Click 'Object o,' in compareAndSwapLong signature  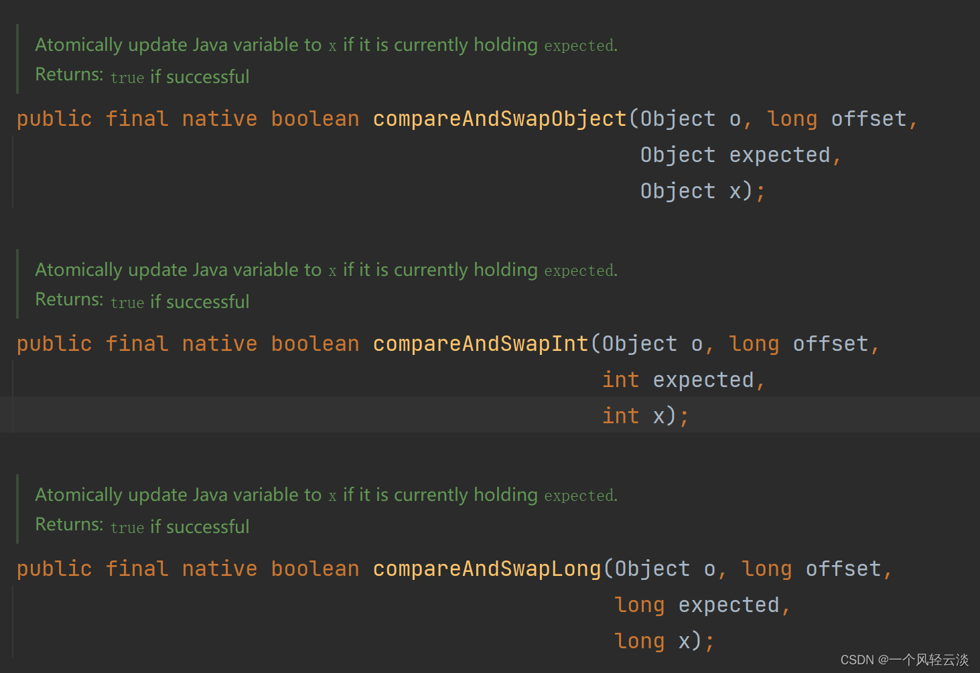tap(670, 569)
